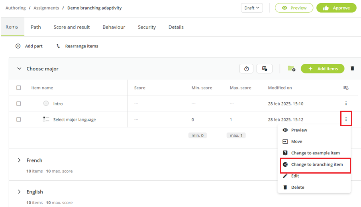Image resolution: width=361 pixels, height=207 pixels.
Task: Collapse the Choose major part
Action: pyautogui.click(x=19, y=68)
